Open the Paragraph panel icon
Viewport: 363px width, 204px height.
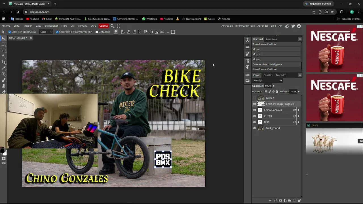(247, 67)
